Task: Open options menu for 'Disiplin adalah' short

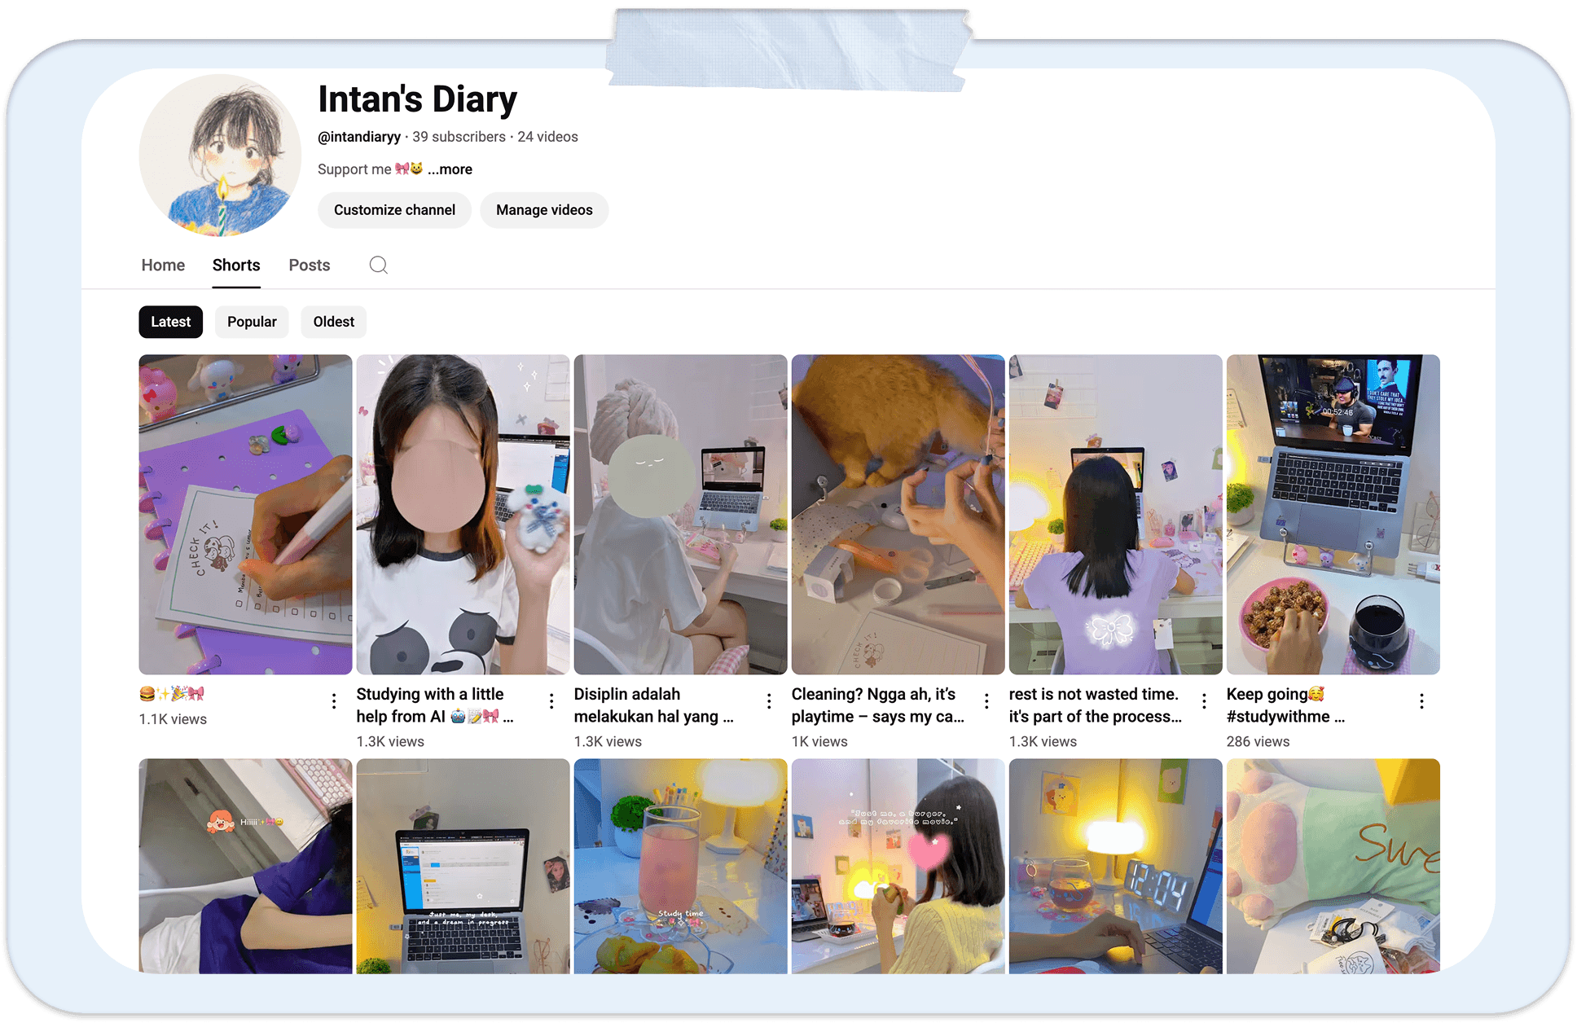Action: click(769, 701)
